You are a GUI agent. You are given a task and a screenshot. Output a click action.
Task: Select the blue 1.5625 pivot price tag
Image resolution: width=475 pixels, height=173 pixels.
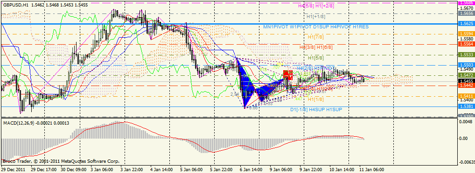pos(466,24)
